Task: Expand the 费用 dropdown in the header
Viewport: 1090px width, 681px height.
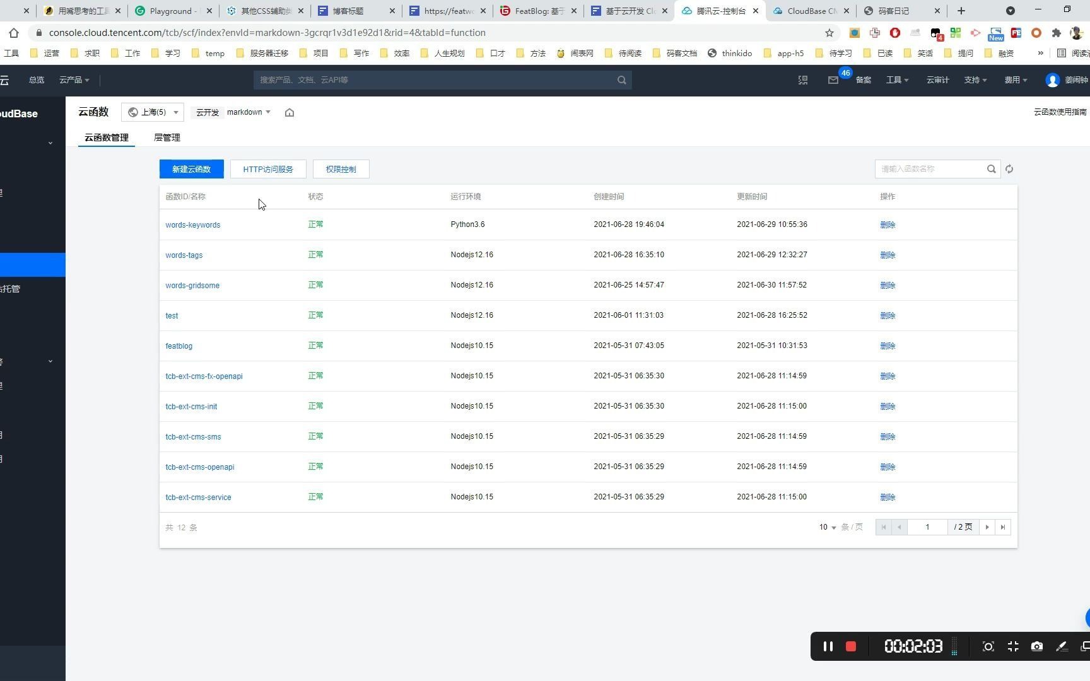Action: 1016,80
